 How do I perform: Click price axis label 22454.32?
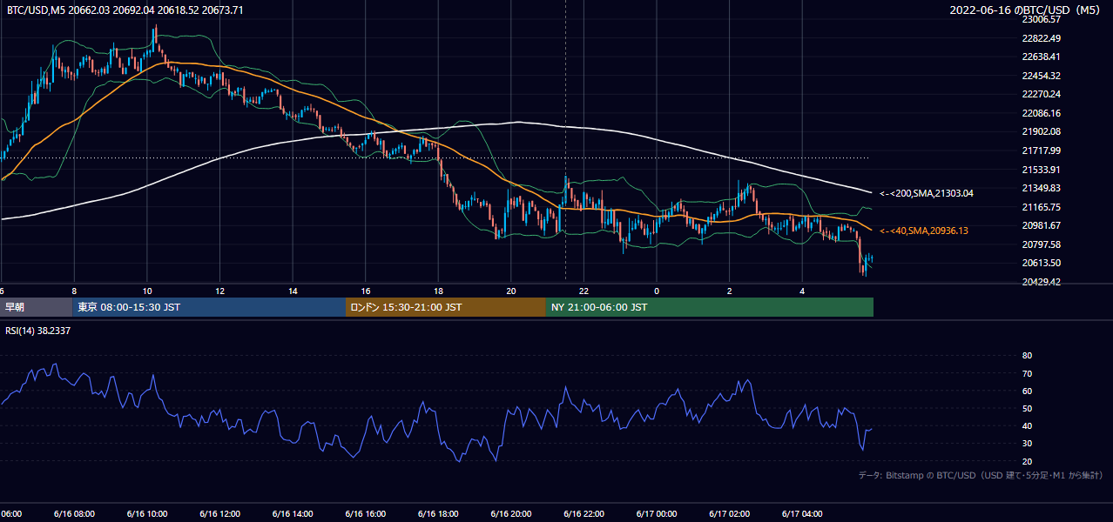[1042, 76]
